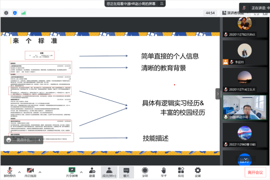
Task: Leave the meeting
Action: [x=255, y=172]
